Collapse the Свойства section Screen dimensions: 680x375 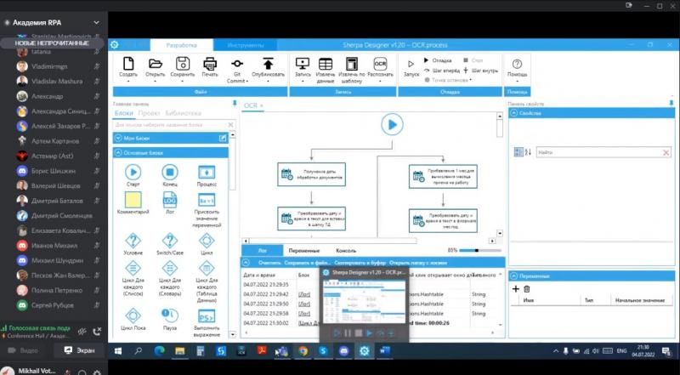(514, 113)
